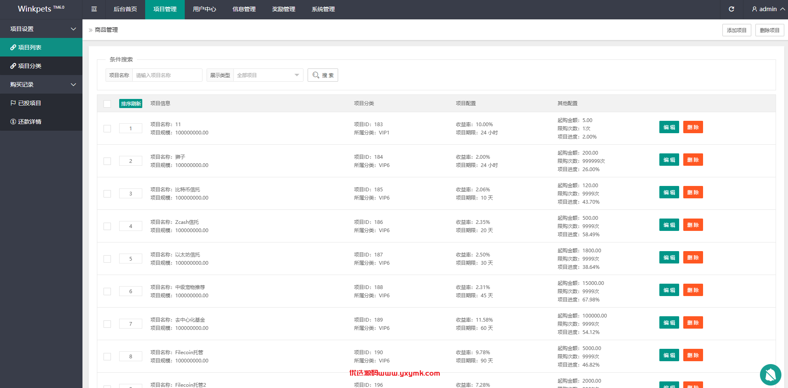Toggle the select-all checkbox in table header
Viewport: 788px width, 388px height.
tap(107, 103)
